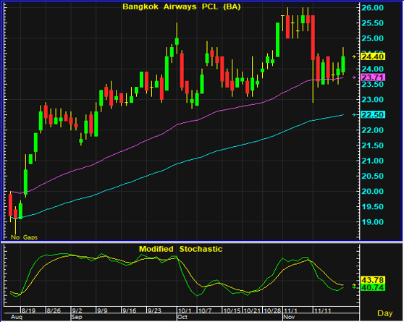Select the 11/11 date marker
The width and height of the screenshot is (404, 322).
point(322,310)
